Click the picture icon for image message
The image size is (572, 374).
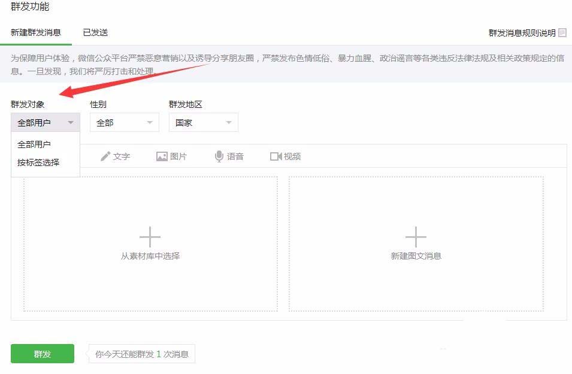pos(162,156)
